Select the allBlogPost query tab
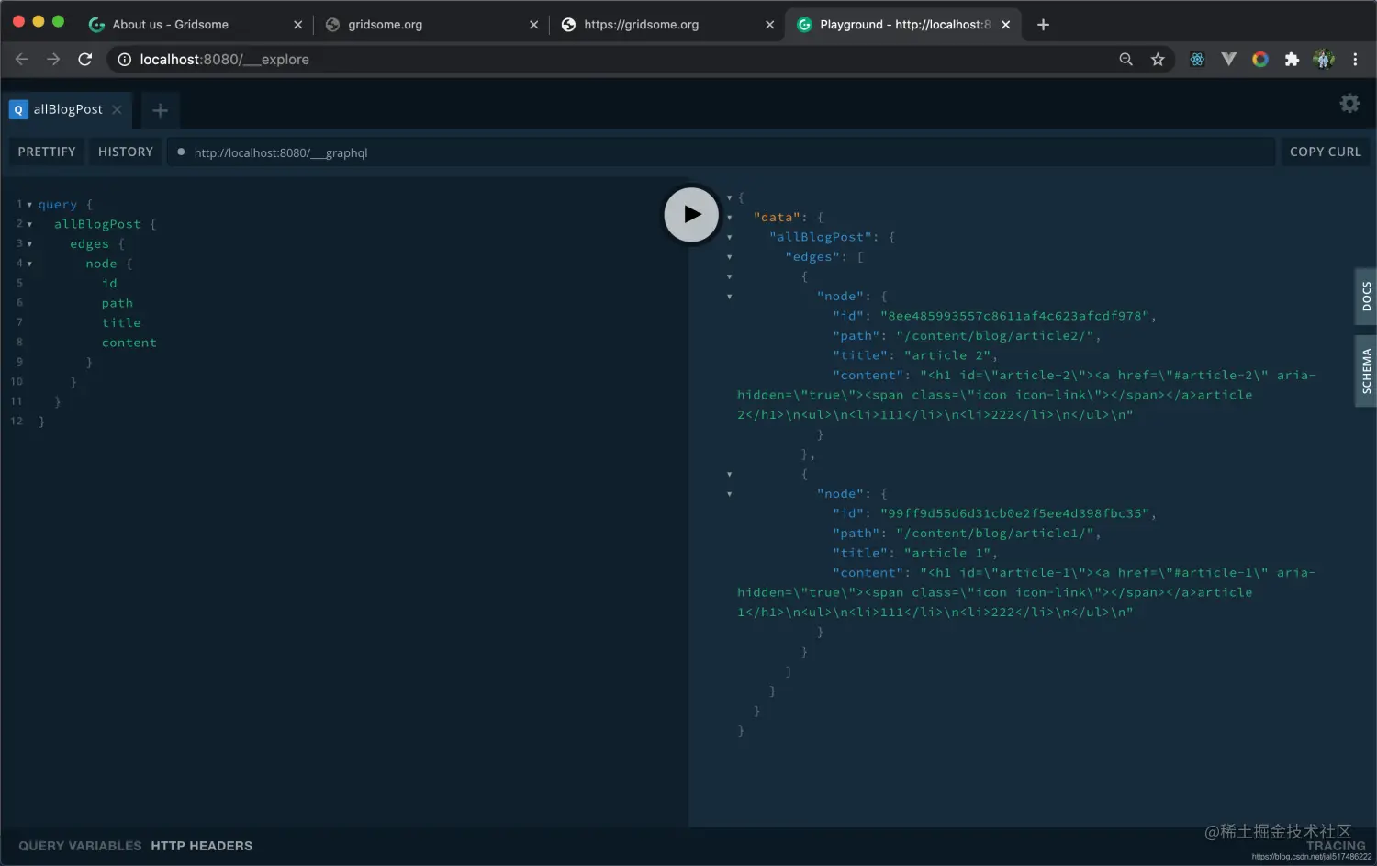 67,109
